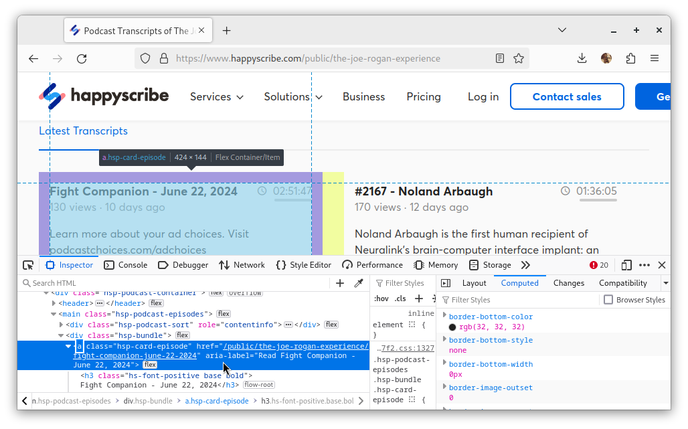
Task: Expand the border-bottom-width computed property
Action: pos(444,362)
